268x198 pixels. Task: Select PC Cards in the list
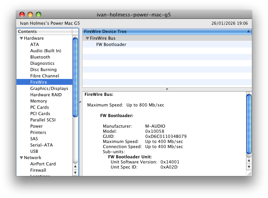[39, 107]
